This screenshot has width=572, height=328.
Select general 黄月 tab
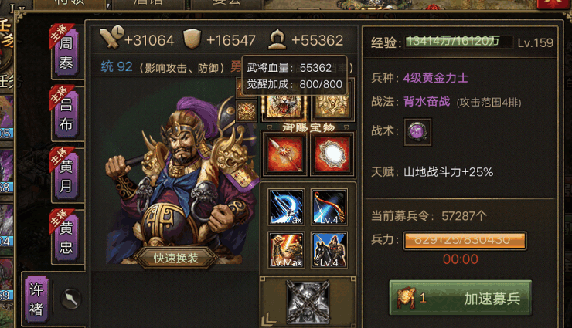[x=66, y=175]
